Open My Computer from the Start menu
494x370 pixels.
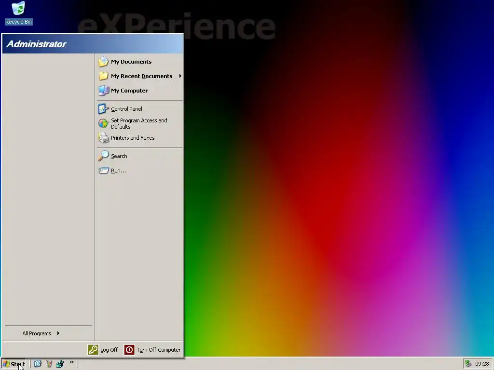pos(140,91)
